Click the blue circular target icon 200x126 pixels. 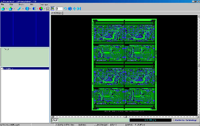coord(27,9)
